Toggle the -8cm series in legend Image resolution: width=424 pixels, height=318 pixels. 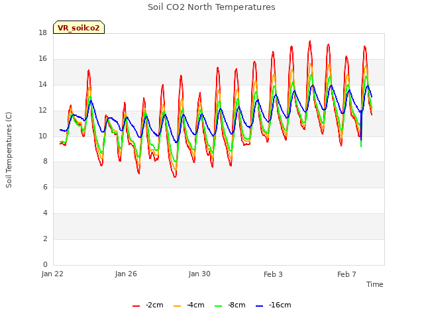[x=230, y=305]
